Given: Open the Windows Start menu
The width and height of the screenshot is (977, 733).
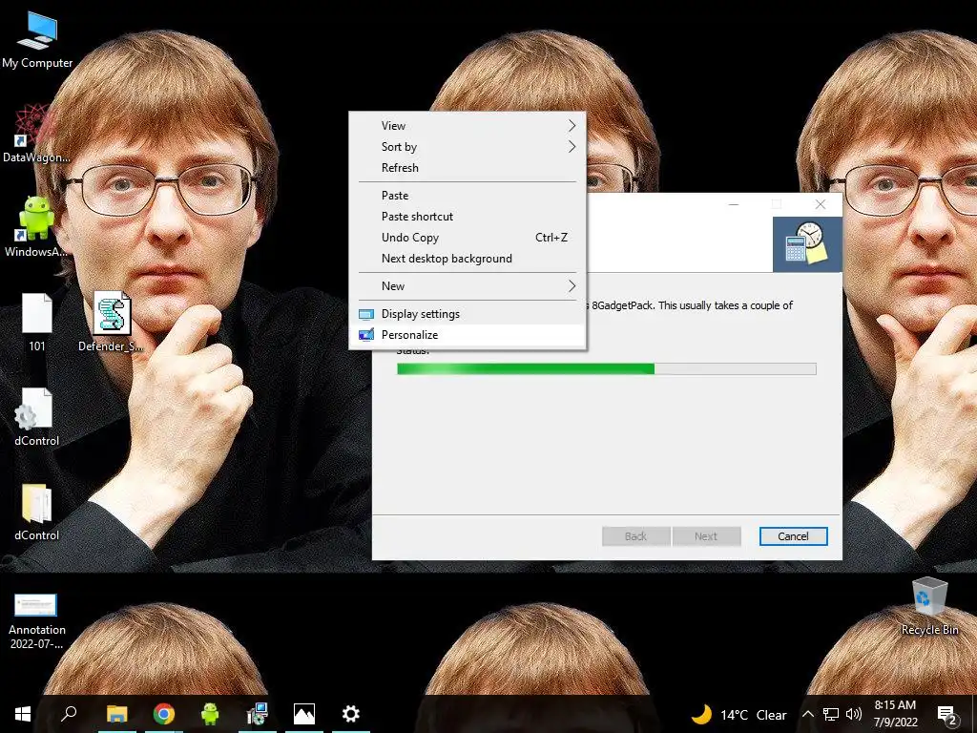Looking at the screenshot, I should tap(23, 714).
